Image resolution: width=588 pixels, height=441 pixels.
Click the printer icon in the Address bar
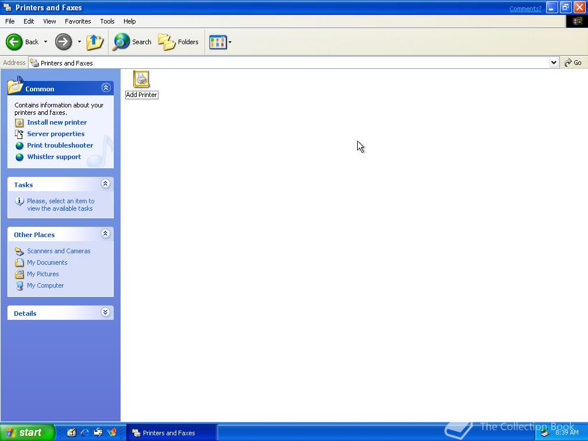34,63
